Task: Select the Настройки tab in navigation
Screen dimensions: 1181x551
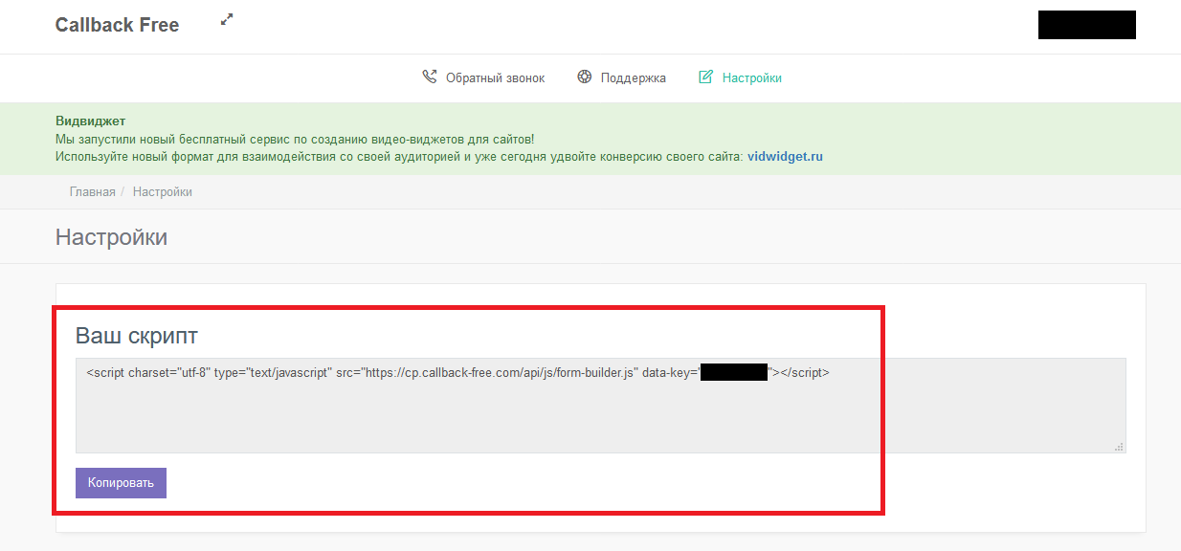Action: [x=751, y=78]
